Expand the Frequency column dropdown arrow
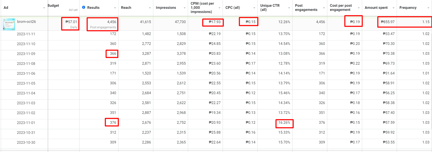Image resolution: width=432 pixels, height=152 pixels. coord(428,8)
